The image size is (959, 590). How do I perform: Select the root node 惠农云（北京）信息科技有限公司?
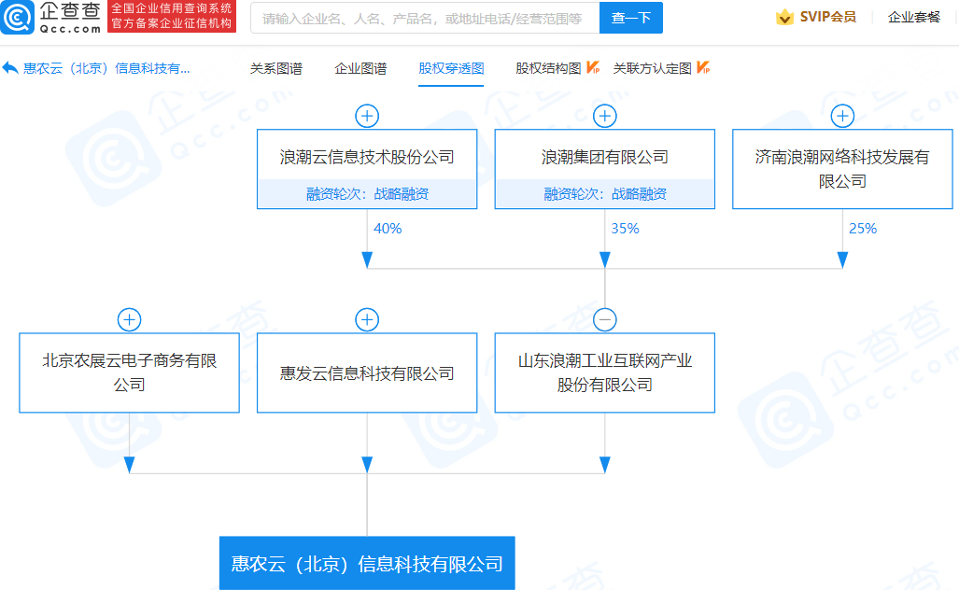[x=367, y=563]
